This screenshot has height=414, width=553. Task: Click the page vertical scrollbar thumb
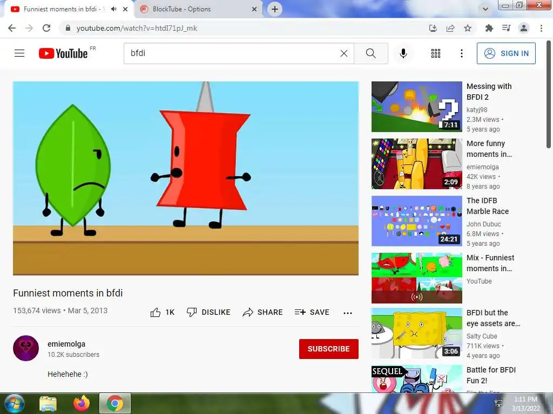[x=549, y=94]
